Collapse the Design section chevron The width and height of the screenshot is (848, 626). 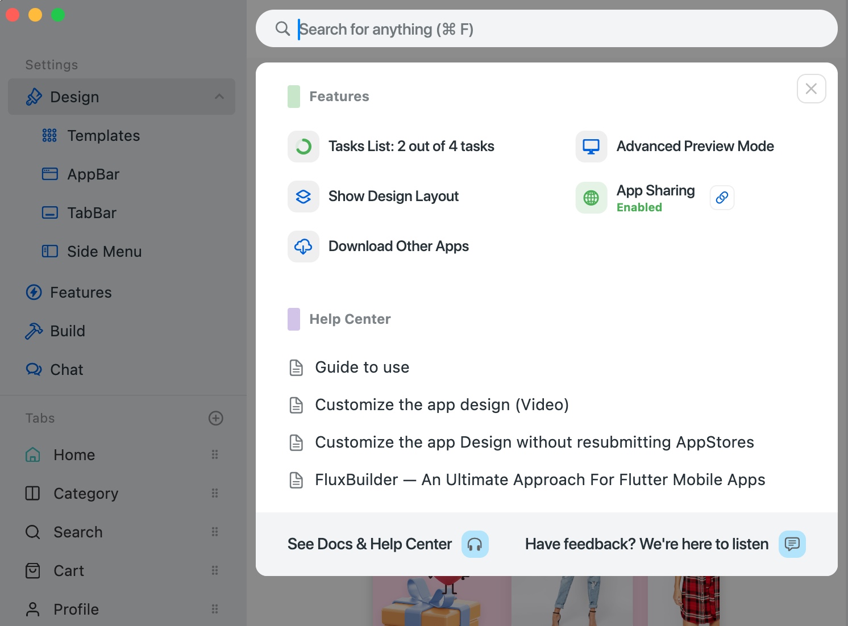[219, 97]
